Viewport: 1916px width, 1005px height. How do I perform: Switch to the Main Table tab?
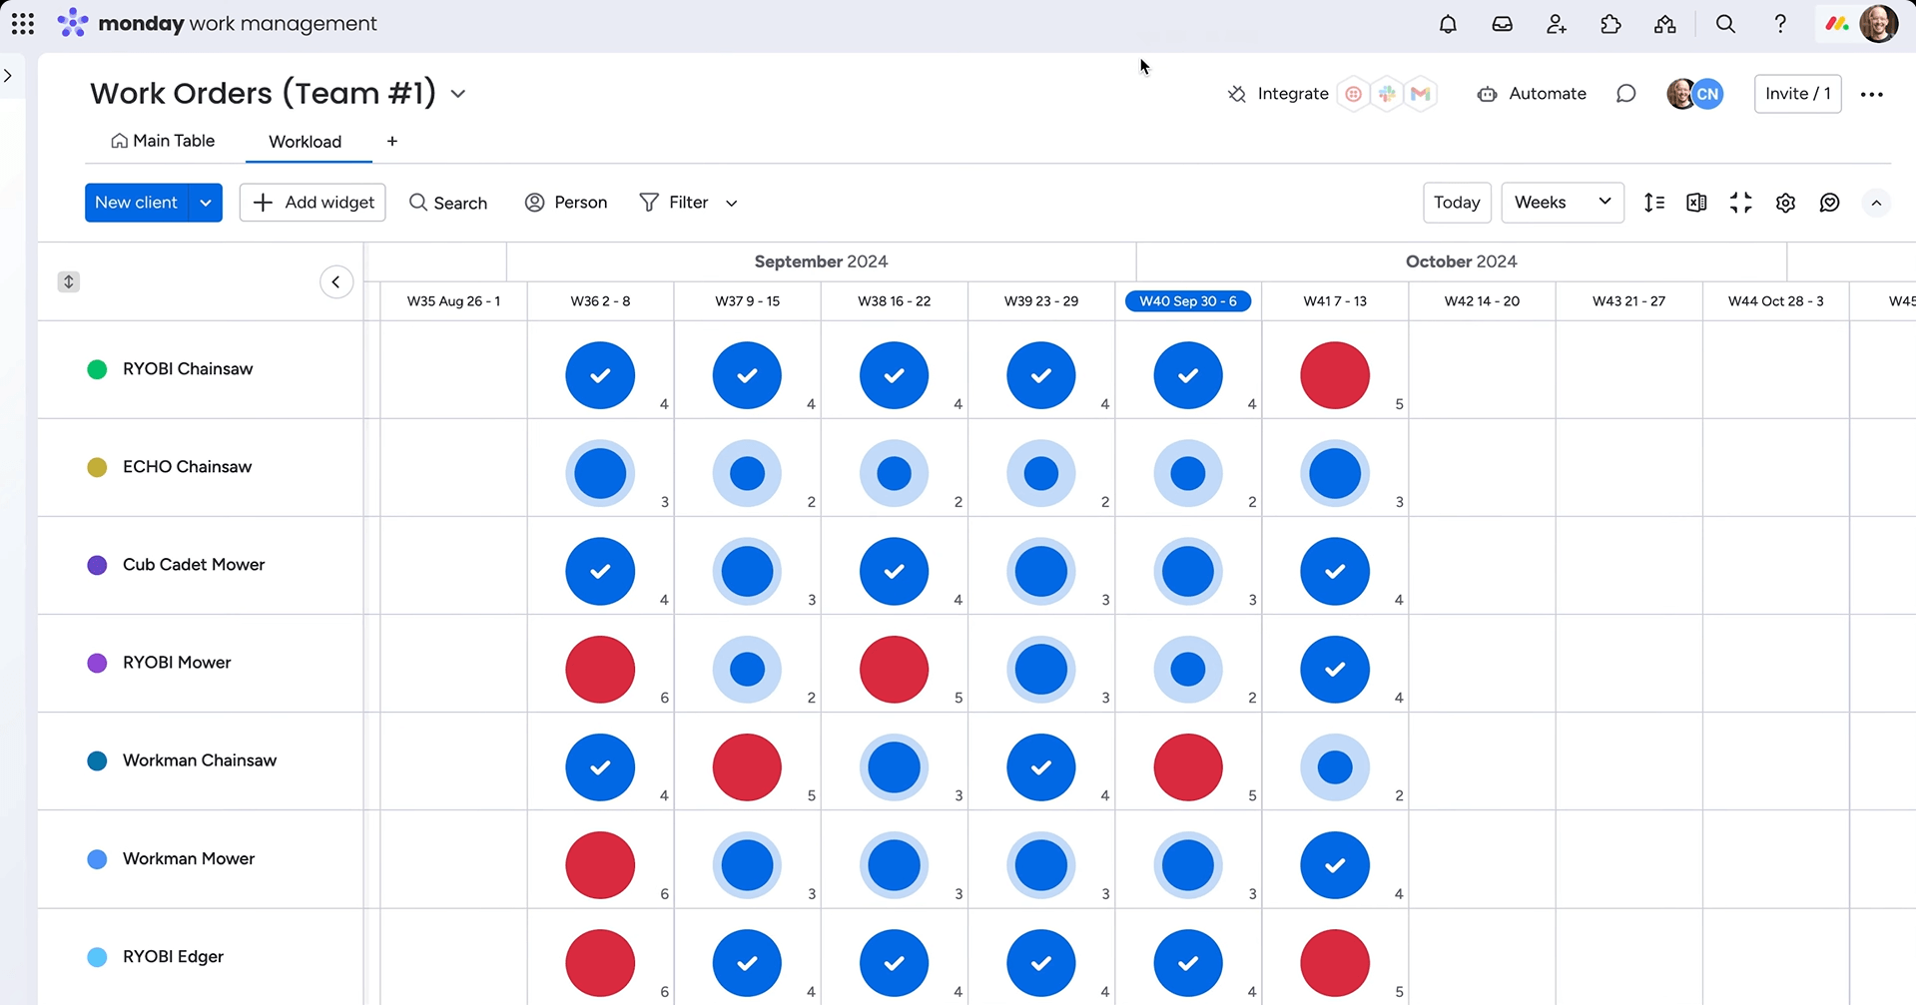(163, 141)
